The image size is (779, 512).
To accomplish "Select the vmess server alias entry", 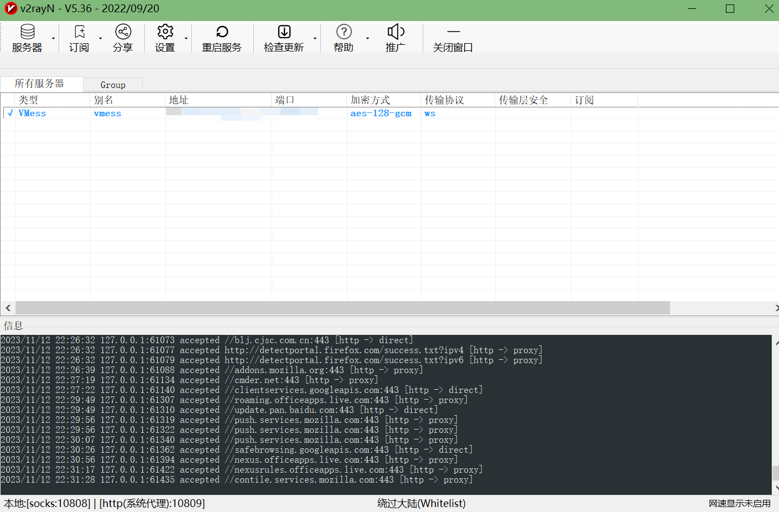I will point(107,113).
